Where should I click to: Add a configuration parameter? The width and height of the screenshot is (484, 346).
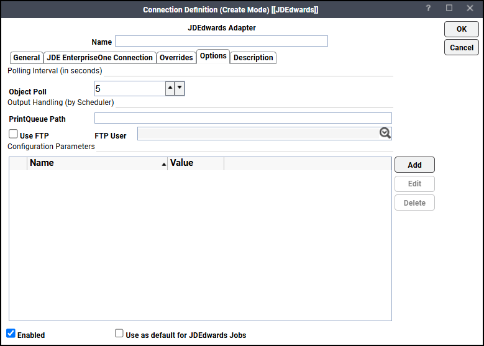coord(414,165)
